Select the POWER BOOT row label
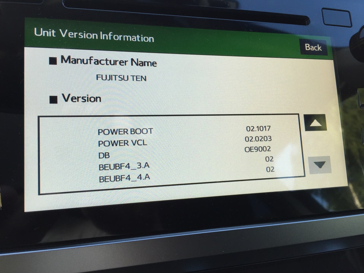The height and width of the screenshot is (273, 364). tap(126, 132)
